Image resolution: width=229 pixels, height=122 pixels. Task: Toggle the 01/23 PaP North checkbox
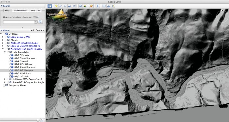pos(10,73)
